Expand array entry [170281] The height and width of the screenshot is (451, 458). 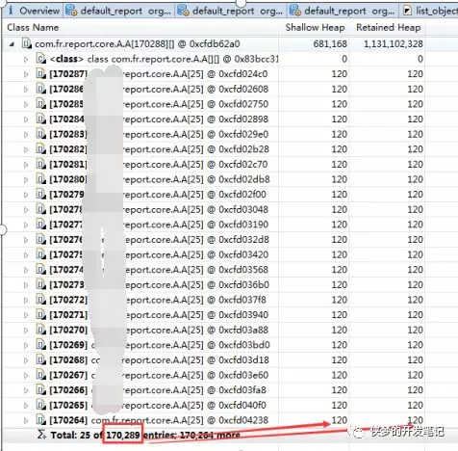[x=26, y=165]
